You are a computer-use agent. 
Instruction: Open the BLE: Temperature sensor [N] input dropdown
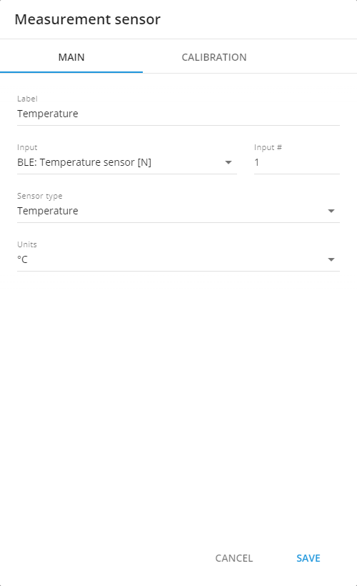point(127,162)
